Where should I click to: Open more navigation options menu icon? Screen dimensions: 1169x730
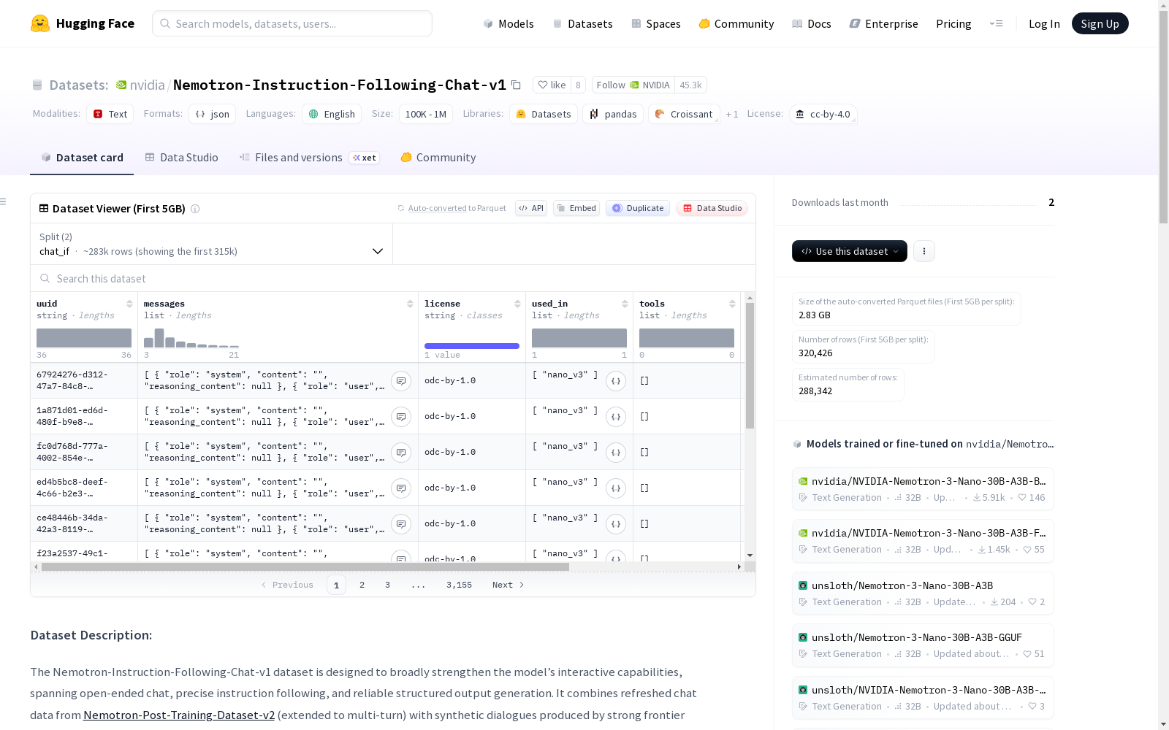[996, 23]
